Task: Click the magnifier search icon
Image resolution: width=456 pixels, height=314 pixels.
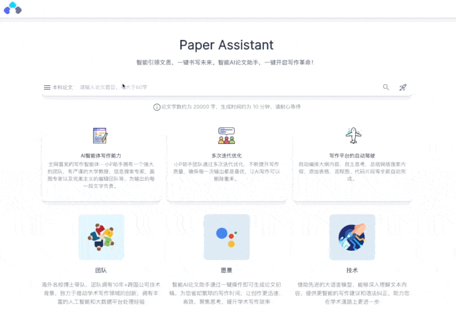Action: click(x=386, y=87)
